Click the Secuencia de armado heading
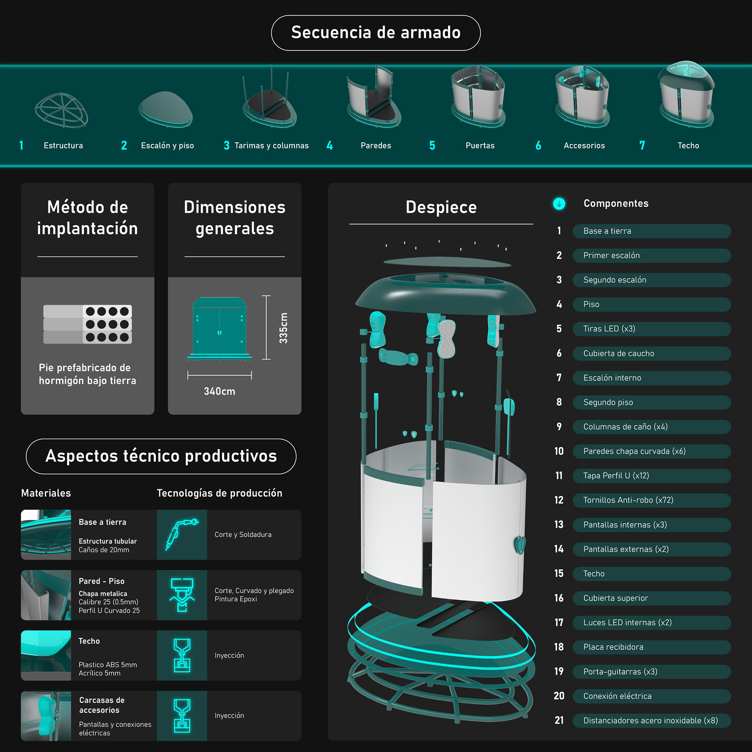 tap(376, 33)
